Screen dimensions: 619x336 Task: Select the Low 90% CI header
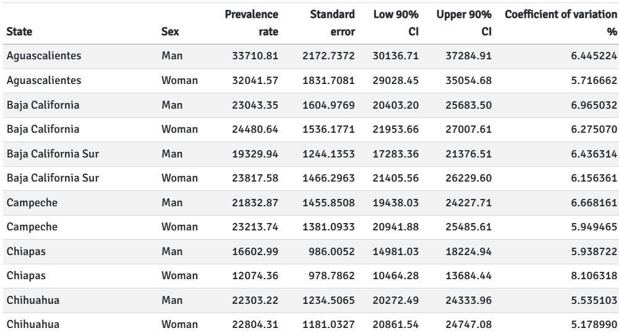click(396, 23)
